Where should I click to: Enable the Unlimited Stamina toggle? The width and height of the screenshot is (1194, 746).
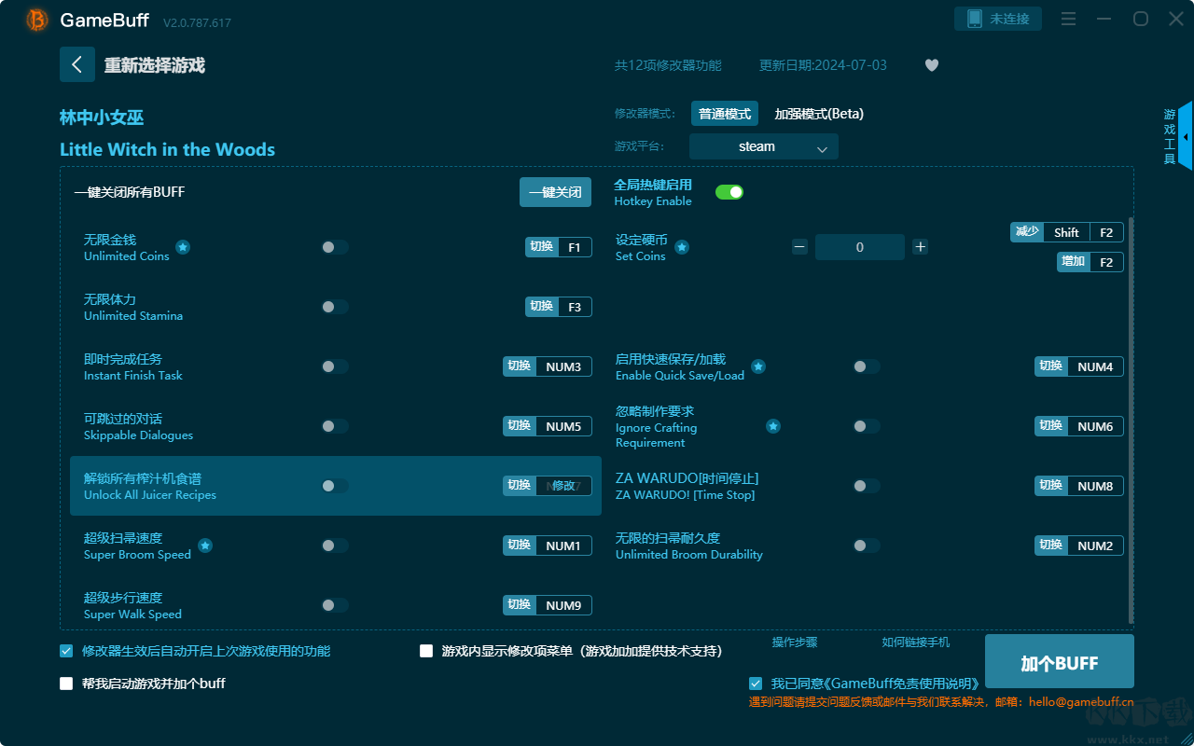335,307
